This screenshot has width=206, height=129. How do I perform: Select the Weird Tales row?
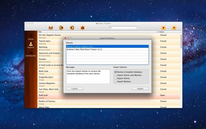[x=109, y=107]
